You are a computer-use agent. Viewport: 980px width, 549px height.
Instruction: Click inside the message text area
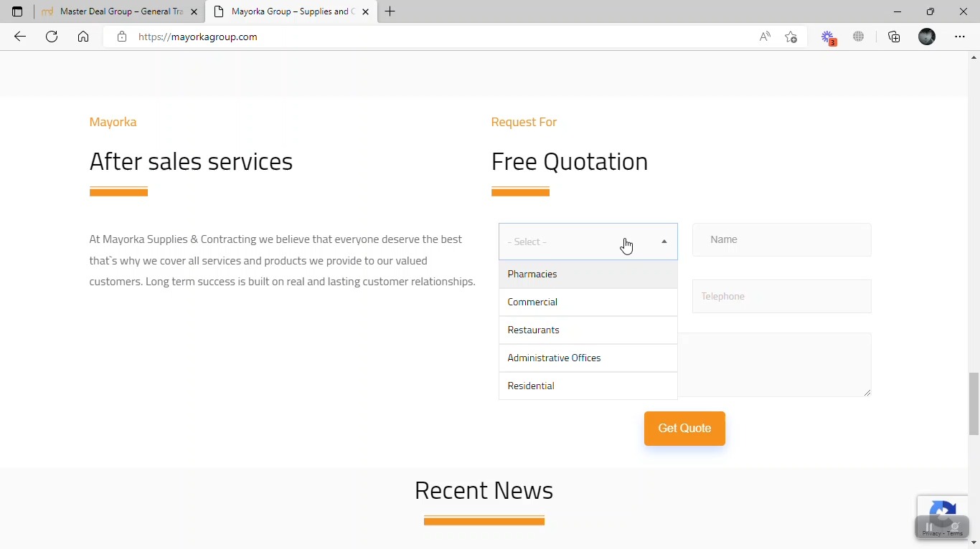click(x=775, y=365)
